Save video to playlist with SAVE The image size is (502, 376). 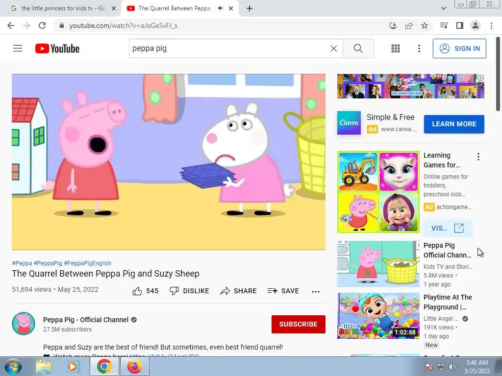[283, 291]
